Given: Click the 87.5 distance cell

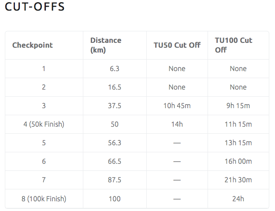Looking at the screenshot, I should (x=115, y=180).
